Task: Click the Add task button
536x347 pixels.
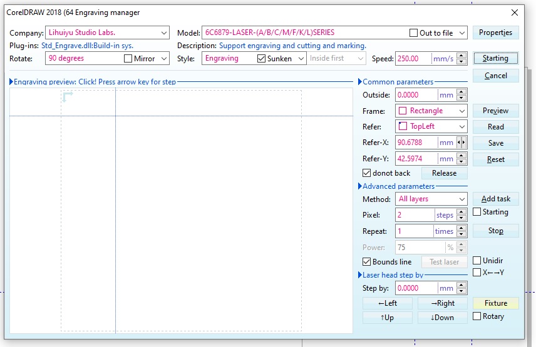Action: [x=496, y=199]
